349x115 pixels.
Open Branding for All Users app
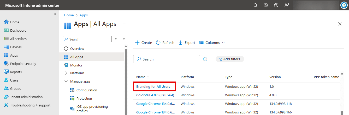pos(153,86)
